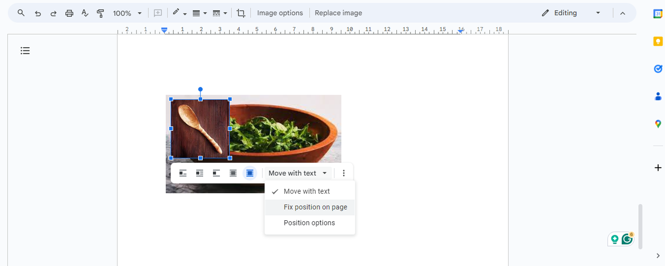Screen dimensions: 665x266
Task: Open Google Maps side panel
Action: [658, 124]
